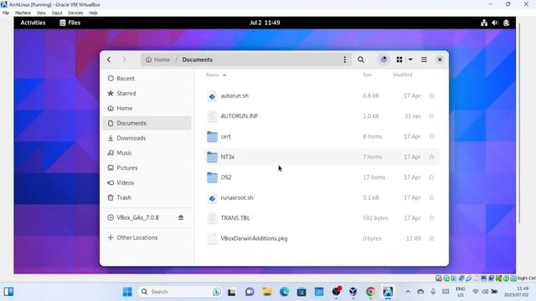This screenshot has width=536, height=301.
Task: Switch to grid view in Files
Action: [399, 59]
